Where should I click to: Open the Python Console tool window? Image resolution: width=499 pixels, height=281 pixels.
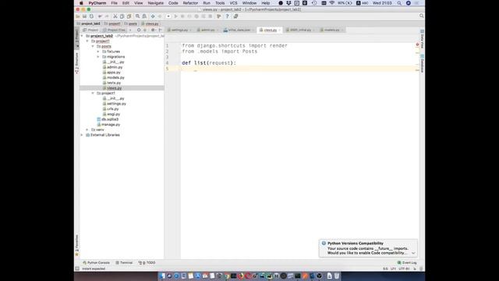point(96,263)
